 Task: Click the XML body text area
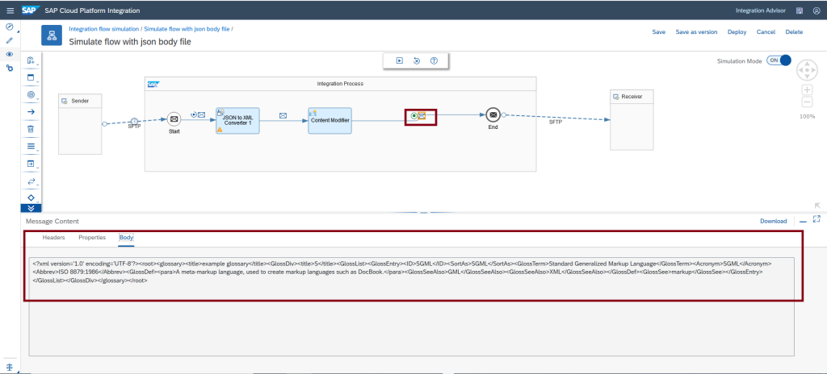(x=411, y=306)
